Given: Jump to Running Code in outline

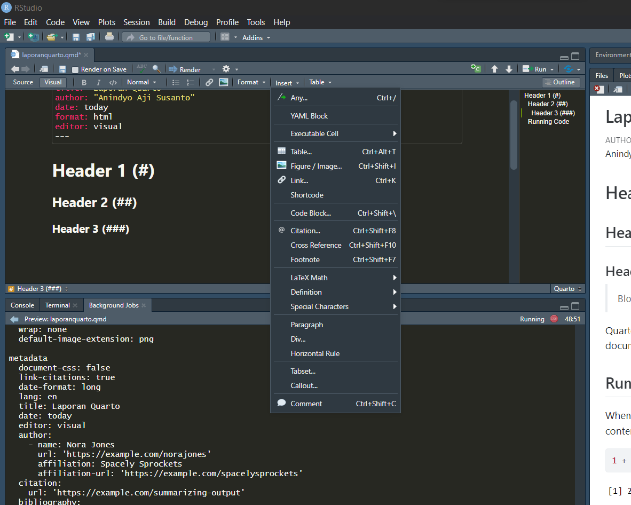Looking at the screenshot, I should pos(548,122).
